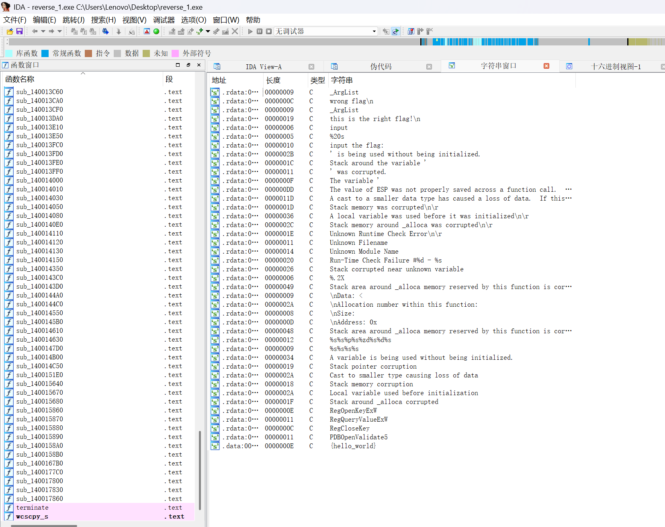The height and width of the screenshot is (527, 665).
Task: Click the 常规函数 blue legend swatch
Action: tap(45, 53)
